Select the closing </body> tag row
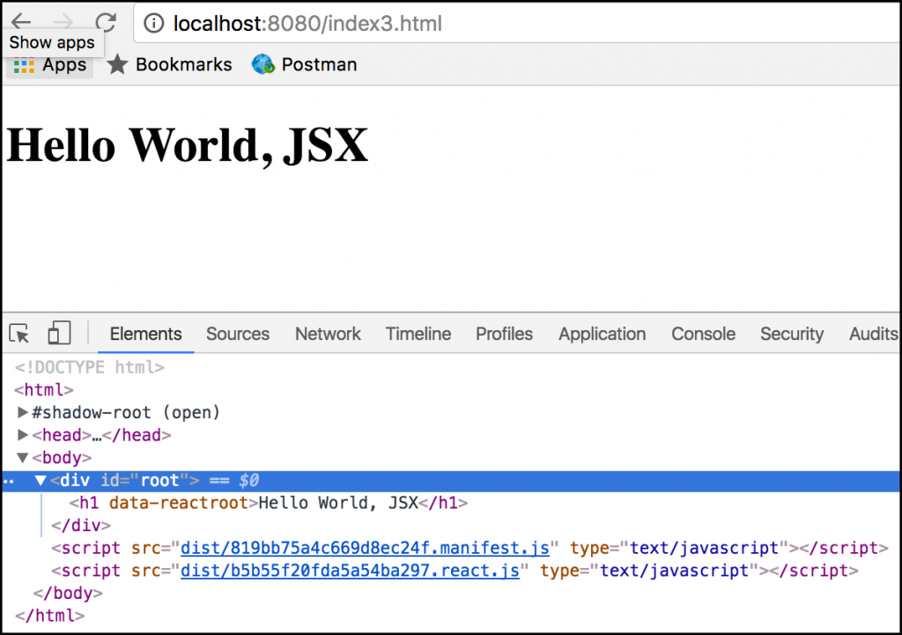902x635 pixels. [68, 593]
